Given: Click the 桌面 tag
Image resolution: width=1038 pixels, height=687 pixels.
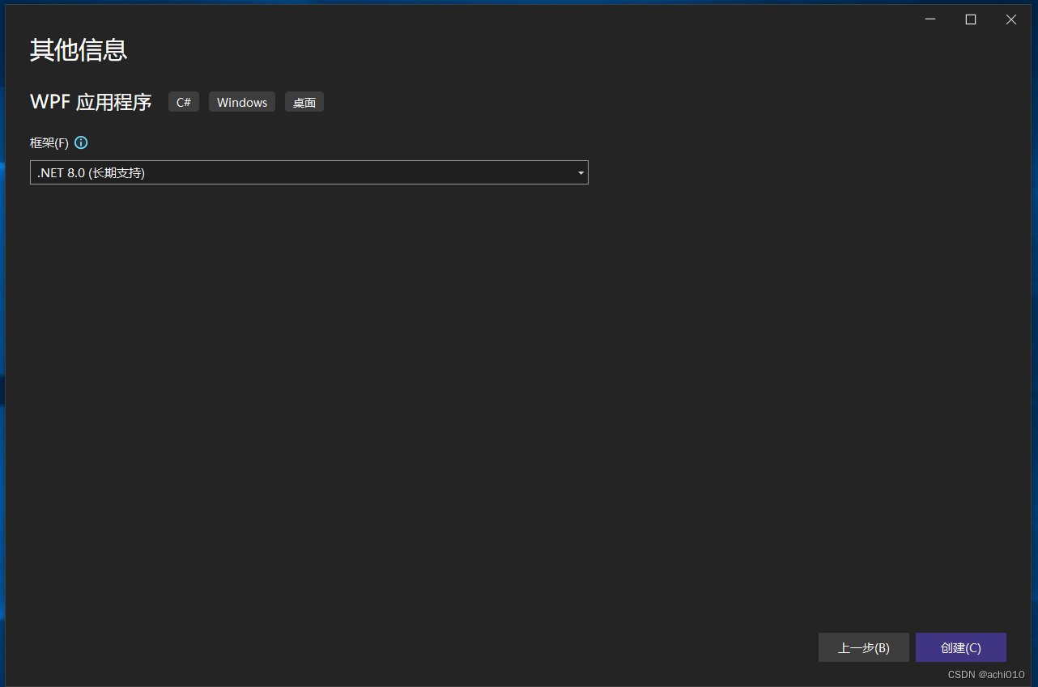Looking at the screenshot, I should (x=304, y=102).
